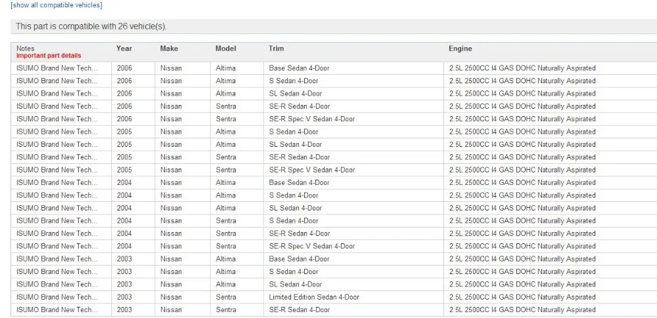Select 'SL Sedan 4-Door' trim in 2004 Altima row
Screen dimensions: 657x318
click(296, 208)
